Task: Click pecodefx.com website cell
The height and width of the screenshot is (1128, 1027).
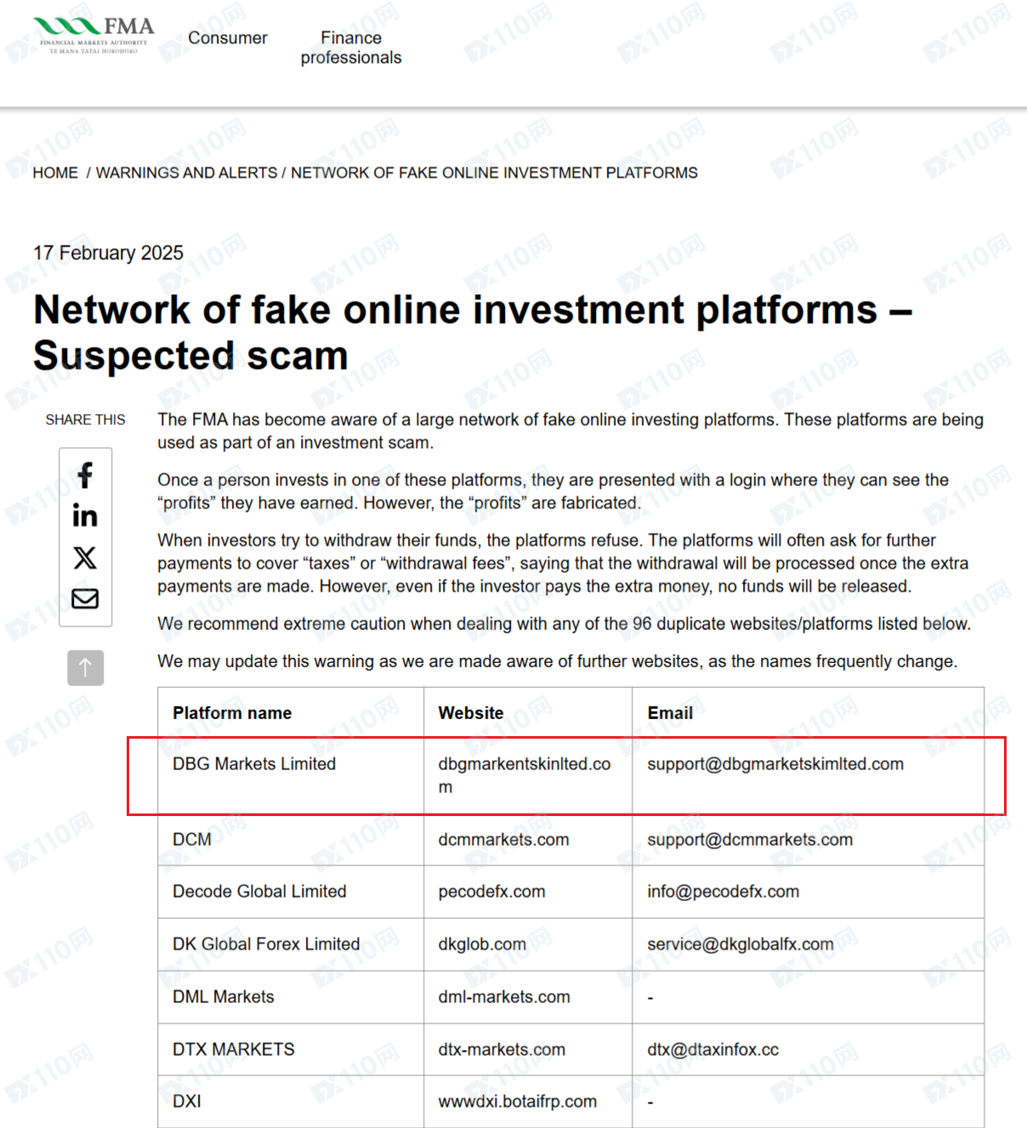Action: (491, 892)
